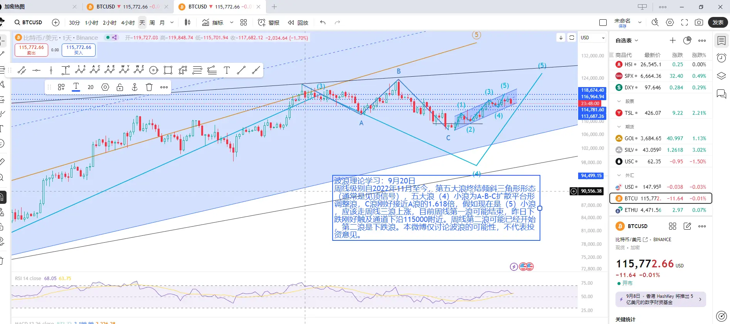Select the Elliott double combo W-Y tool
Image resolution: width=730 pixels, height=324 pixels.
[124, 70]
